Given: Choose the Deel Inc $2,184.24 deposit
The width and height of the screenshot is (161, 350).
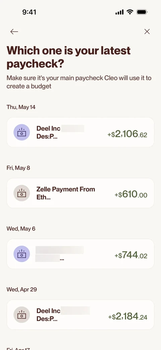Looking at the screenshot, I should 80,315.
